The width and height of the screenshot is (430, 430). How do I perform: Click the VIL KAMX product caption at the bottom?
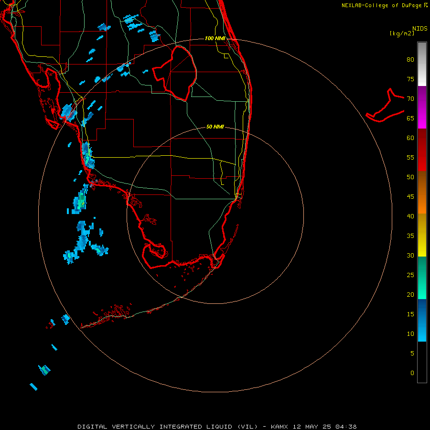217,427
